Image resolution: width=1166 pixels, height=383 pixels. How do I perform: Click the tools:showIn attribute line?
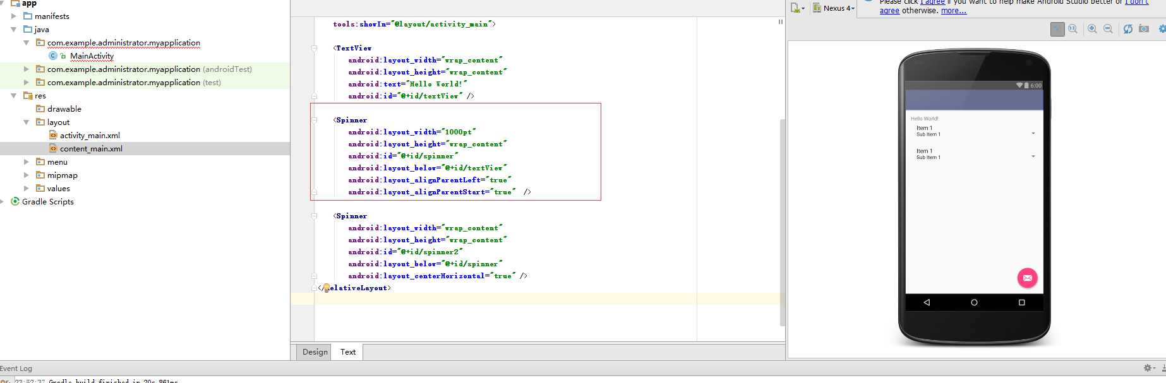pos(414,24)
